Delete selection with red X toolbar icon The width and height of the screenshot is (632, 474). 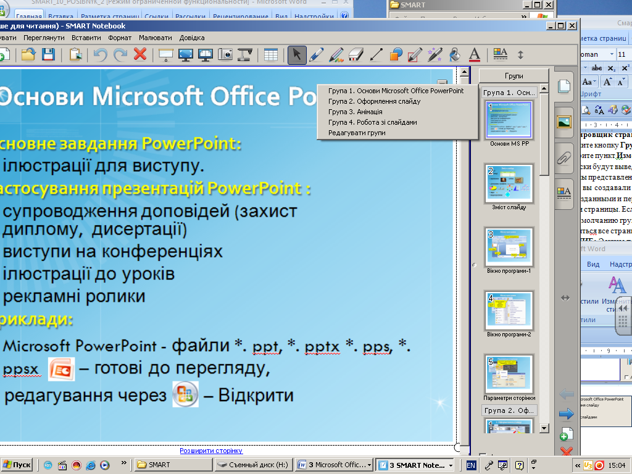click(140, 54)
